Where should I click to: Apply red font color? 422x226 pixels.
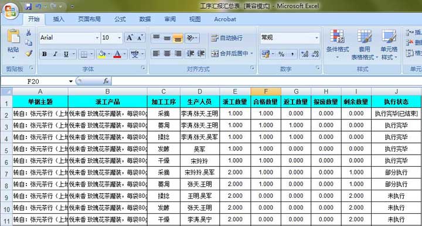coord(117,54)
